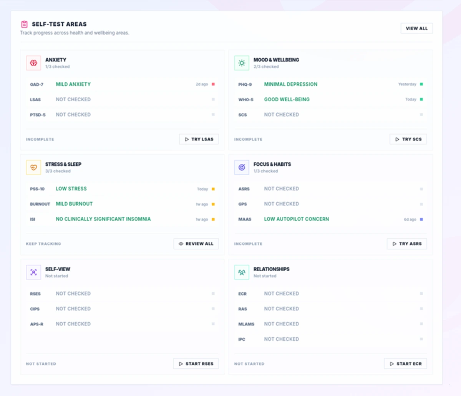Viewport: 461px width, 396px height.
Task: Click the yellow status square beside ISI
Action: [213, 219]
